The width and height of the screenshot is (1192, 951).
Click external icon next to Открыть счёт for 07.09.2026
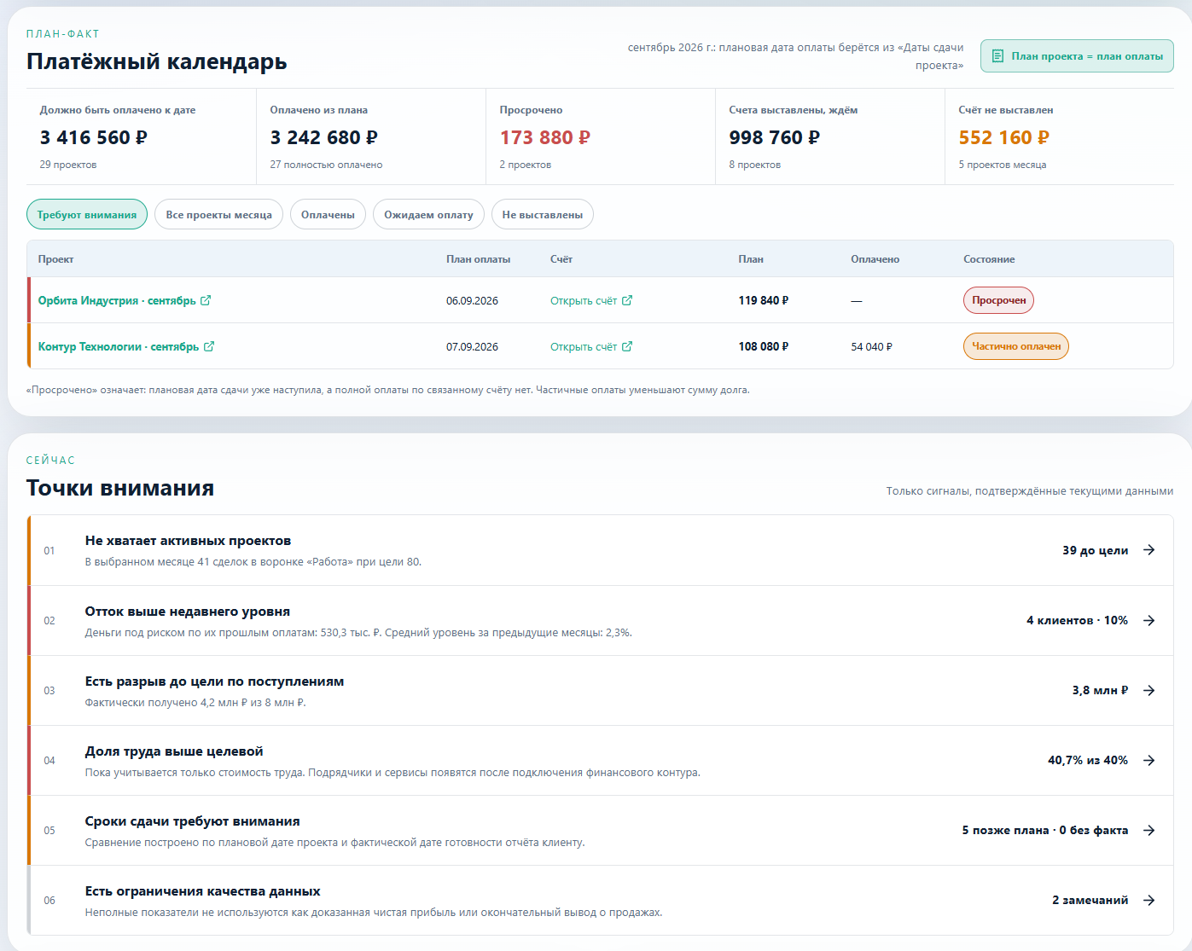point(627,346)
